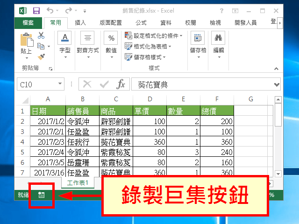
Task: Open 格式化為表格 Format as Table
Action: (148, 46)
